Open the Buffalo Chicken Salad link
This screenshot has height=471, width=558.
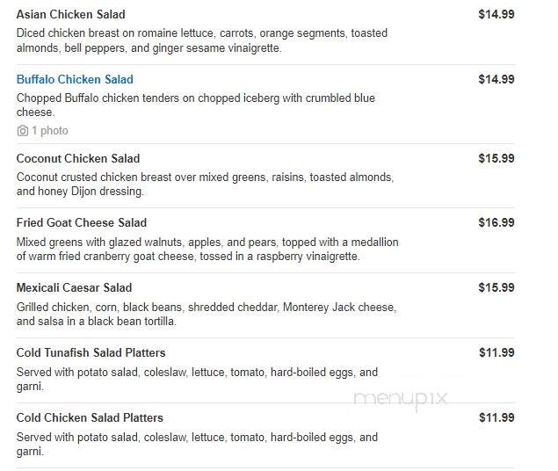pyautogui.click(x=75, y=79)
